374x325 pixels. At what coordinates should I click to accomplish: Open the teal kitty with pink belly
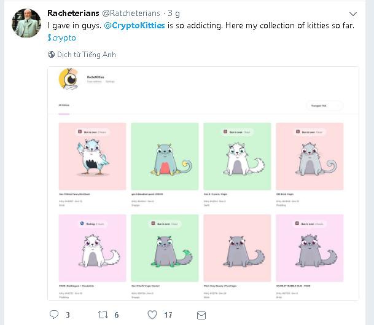tap(165, 155)
